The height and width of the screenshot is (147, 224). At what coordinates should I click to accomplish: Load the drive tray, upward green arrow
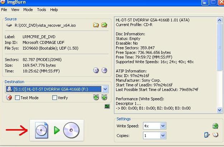tap(96, 97)
